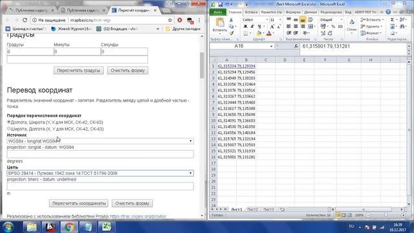
Task: Click the percent style icon
Action: coord(333,27)
